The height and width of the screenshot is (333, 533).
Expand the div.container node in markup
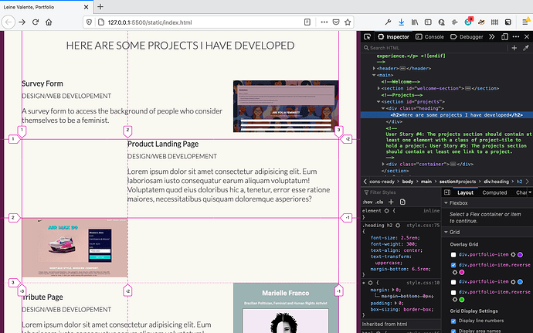383,164
